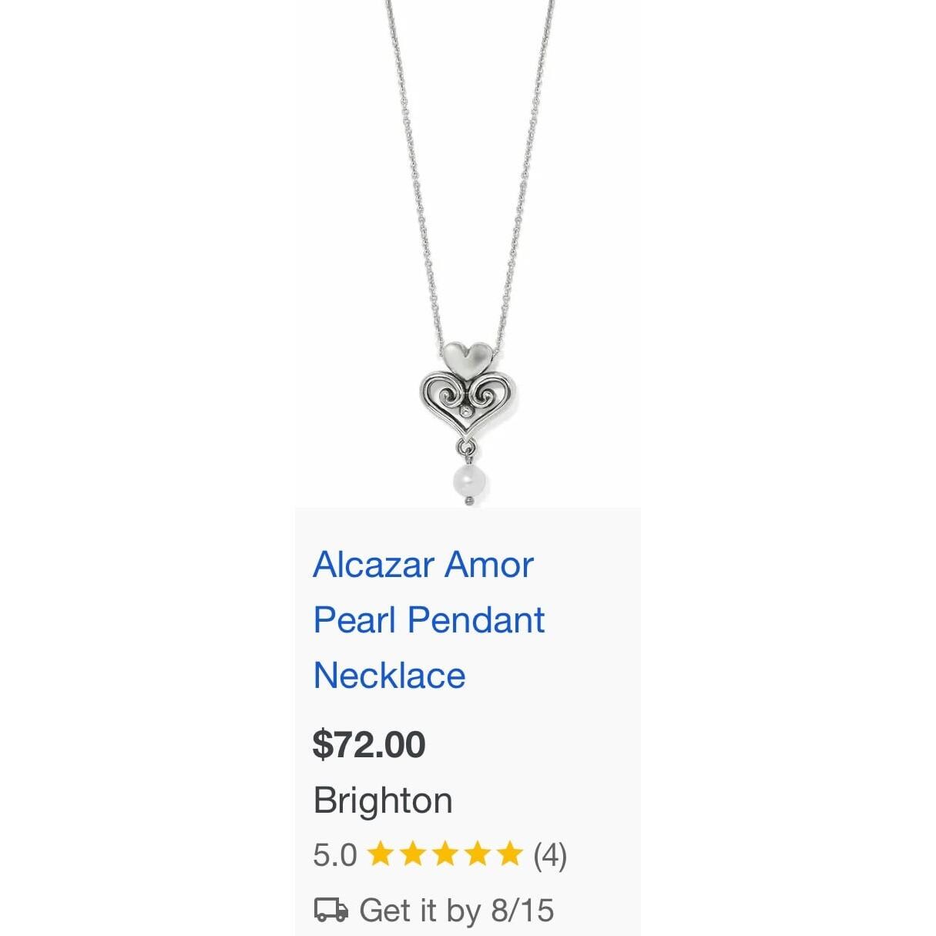Select the first yellow rating star
This screenshot has height=936, width=936.
coord(381,854)
